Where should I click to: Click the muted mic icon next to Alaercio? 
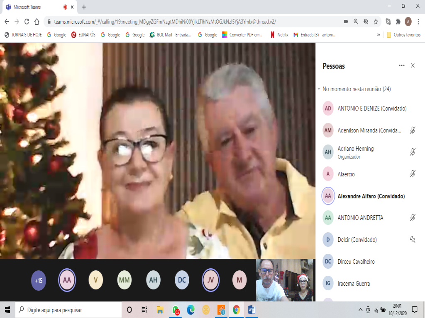[x=413, y=174]
